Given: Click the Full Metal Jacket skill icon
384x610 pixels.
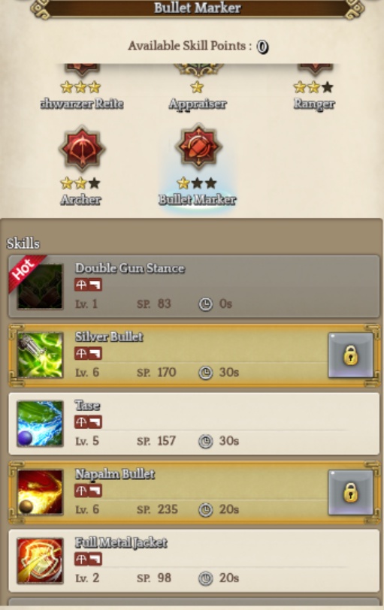Looking at the screenshot, I should (40, 560).
